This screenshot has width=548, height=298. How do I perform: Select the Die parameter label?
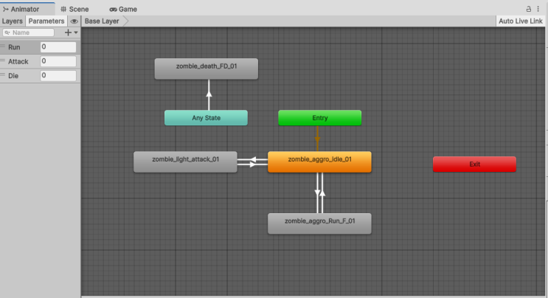[x=13, y=76]
